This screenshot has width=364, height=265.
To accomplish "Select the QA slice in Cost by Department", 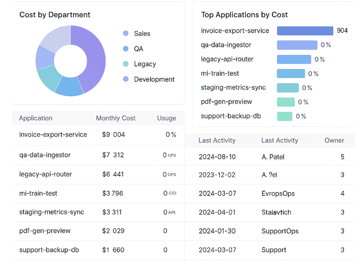I will 69,86.
